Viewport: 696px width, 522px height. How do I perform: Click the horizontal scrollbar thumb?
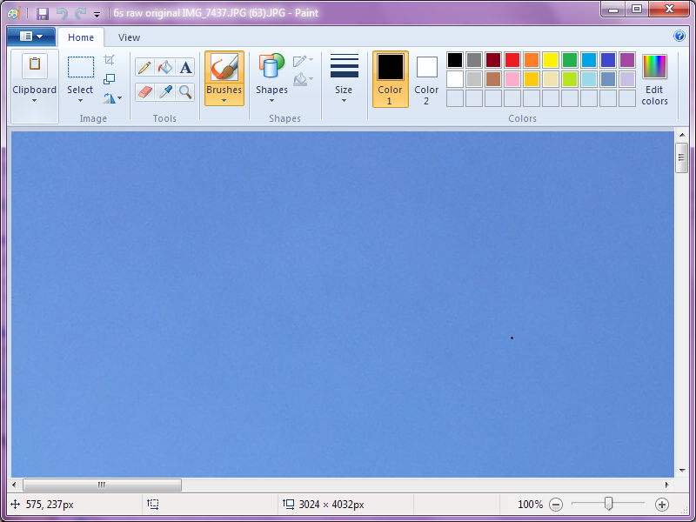pos(102,485)
